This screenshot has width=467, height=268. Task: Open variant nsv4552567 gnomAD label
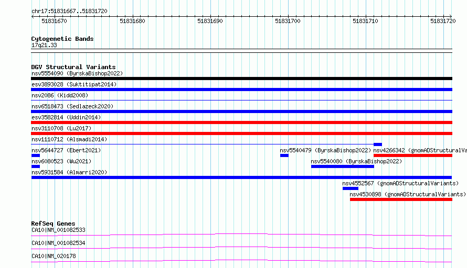pos(400,183)
